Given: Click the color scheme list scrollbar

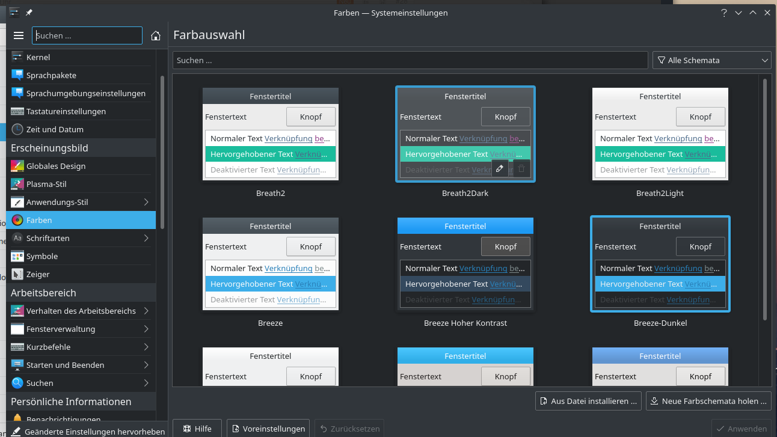Looking at the screenshot, I should click(x=765, y=199).
